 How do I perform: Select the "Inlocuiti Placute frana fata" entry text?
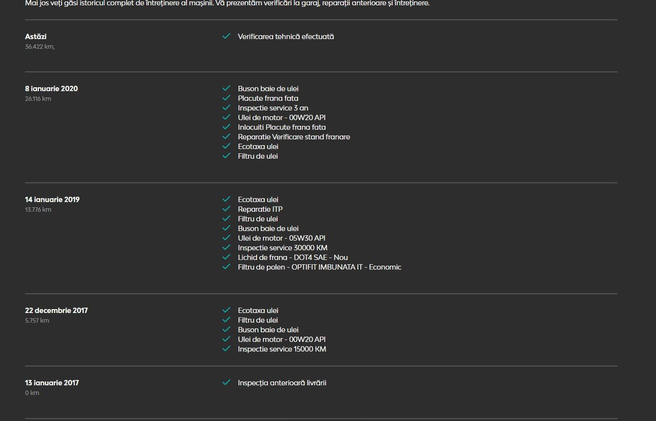click(x=282, y=127)
